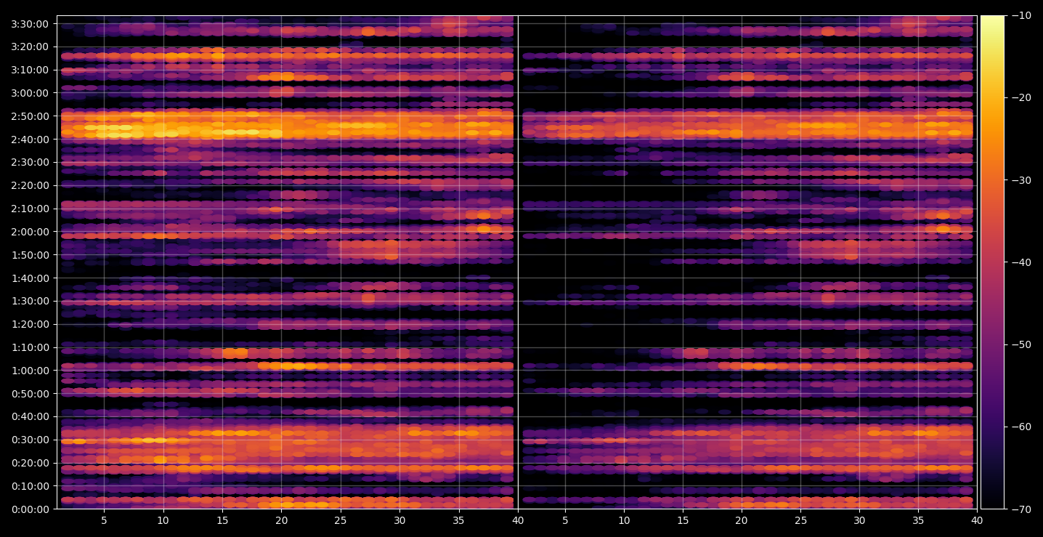The image size is (1043, 537).
Task: Click the 2:50:00 time axis label
Action: [31, 116]
